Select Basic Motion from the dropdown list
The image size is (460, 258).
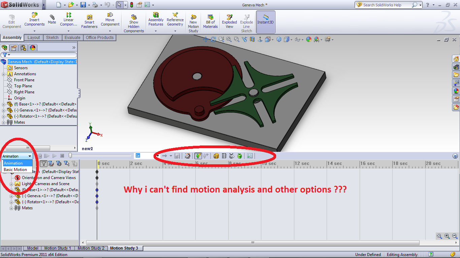17,170
